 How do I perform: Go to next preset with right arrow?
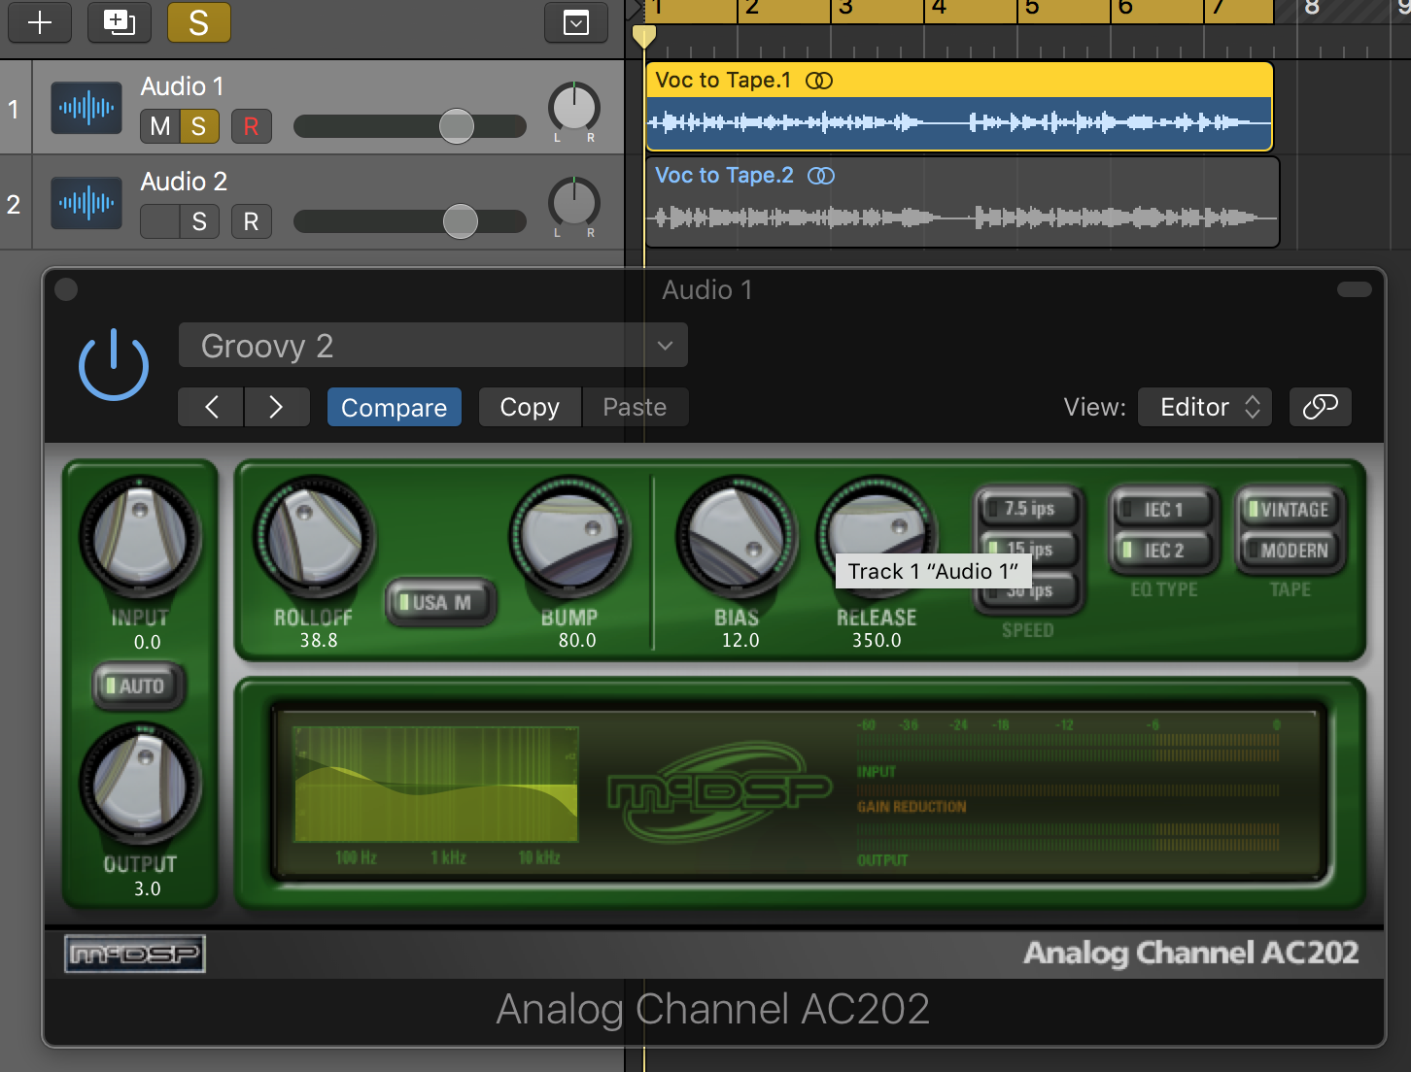click(x=277, y=407)
